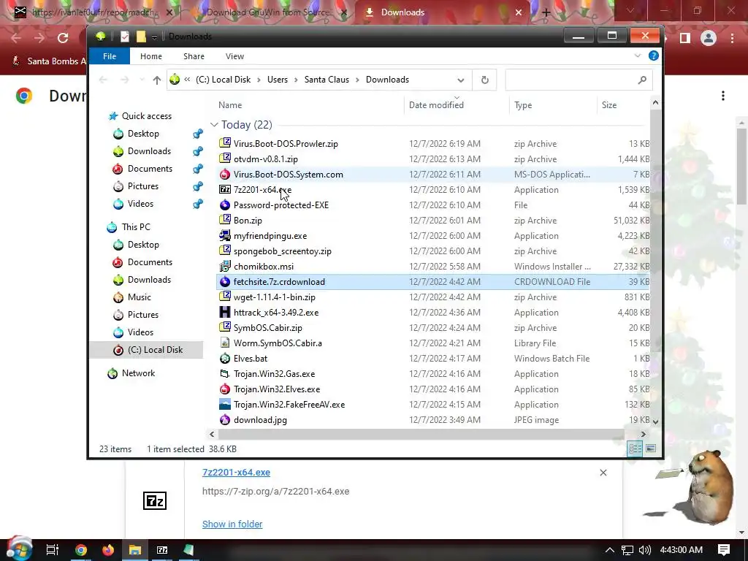Remove the 7z2201-x64.exe download entry
This screenshot has height=561, width=748.
pos(603,473)
